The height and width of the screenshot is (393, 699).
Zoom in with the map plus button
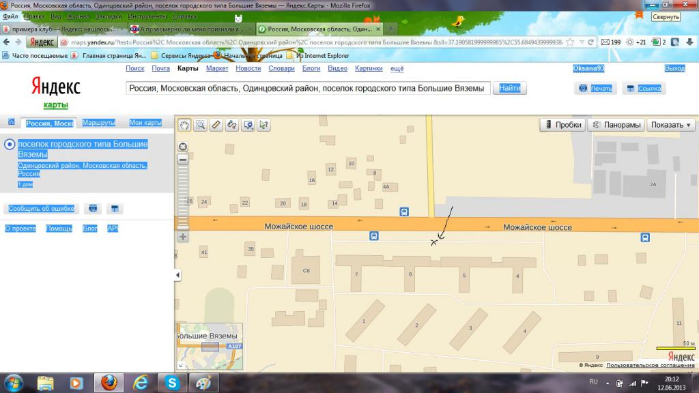click(183, 237)
